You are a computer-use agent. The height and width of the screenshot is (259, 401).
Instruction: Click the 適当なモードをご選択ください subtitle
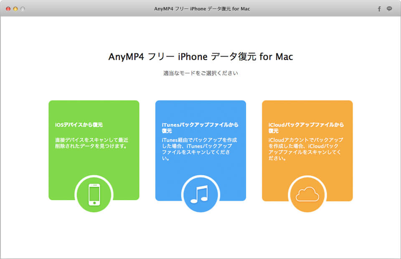(200, 73)
